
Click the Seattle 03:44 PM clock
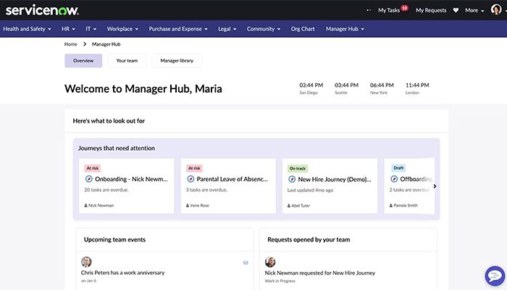pos(346,88)
